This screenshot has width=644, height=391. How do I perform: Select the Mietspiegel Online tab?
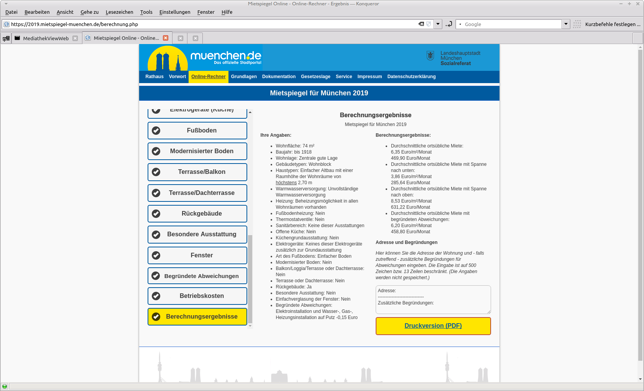pos(127,38)
